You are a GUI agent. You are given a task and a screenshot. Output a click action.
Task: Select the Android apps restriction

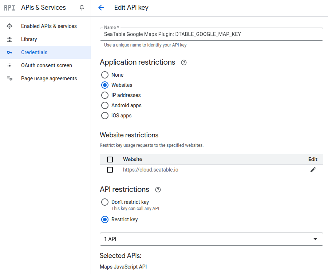(x=105, y=105)
